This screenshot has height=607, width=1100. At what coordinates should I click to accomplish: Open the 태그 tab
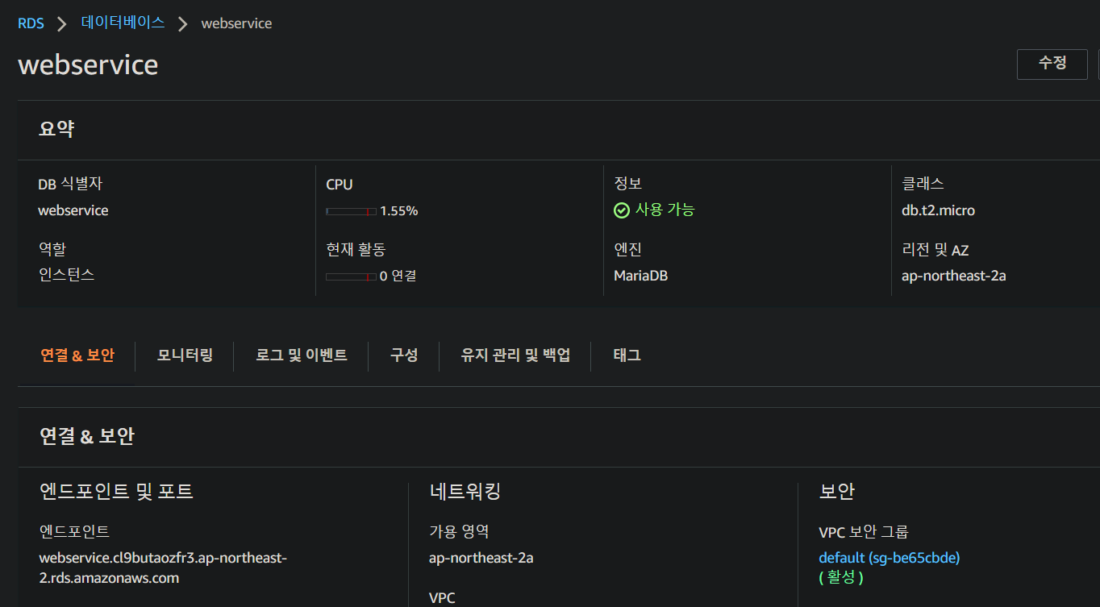626,355
